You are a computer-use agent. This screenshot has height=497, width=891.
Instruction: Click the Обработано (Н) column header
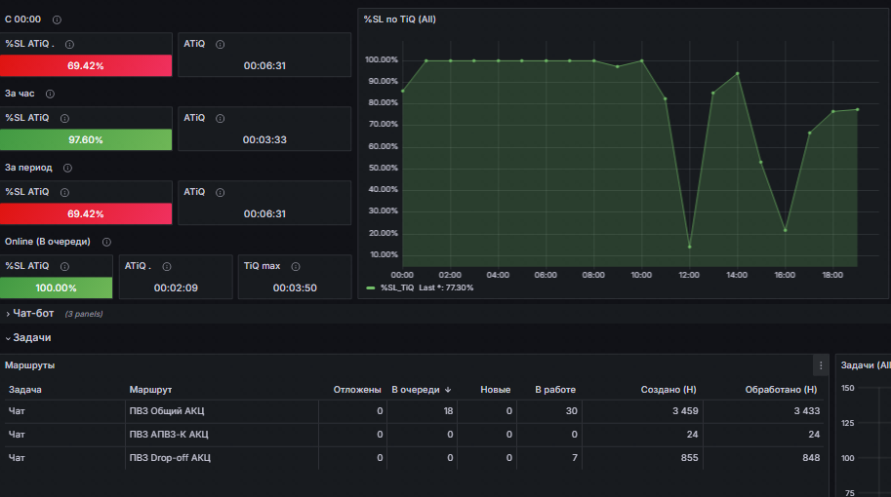pyautogui.click(x=781, y=390)
